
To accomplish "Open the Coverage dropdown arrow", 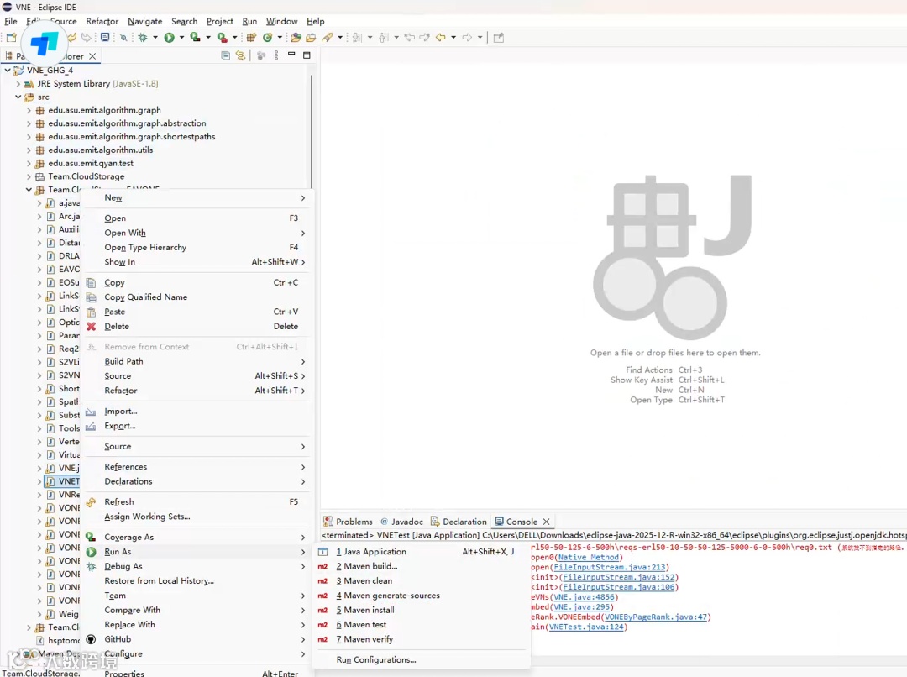I will coord(208,38).
